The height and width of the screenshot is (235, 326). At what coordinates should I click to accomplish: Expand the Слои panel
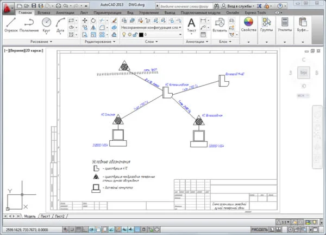point(151,42)
